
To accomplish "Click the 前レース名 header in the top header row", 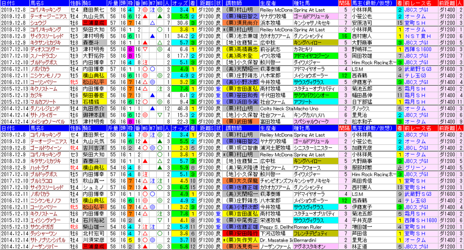I will pos(418,3).
